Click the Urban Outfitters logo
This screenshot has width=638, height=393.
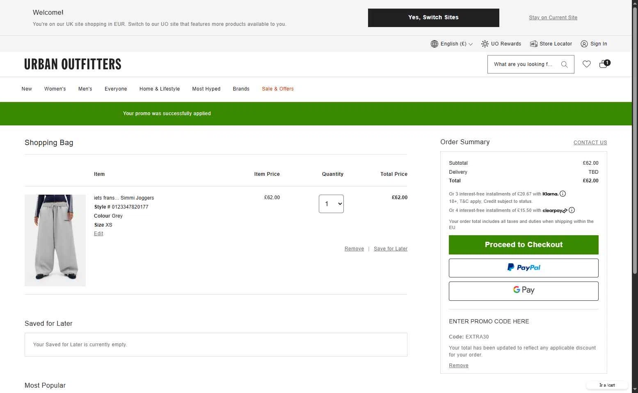[x=73, y=64]
